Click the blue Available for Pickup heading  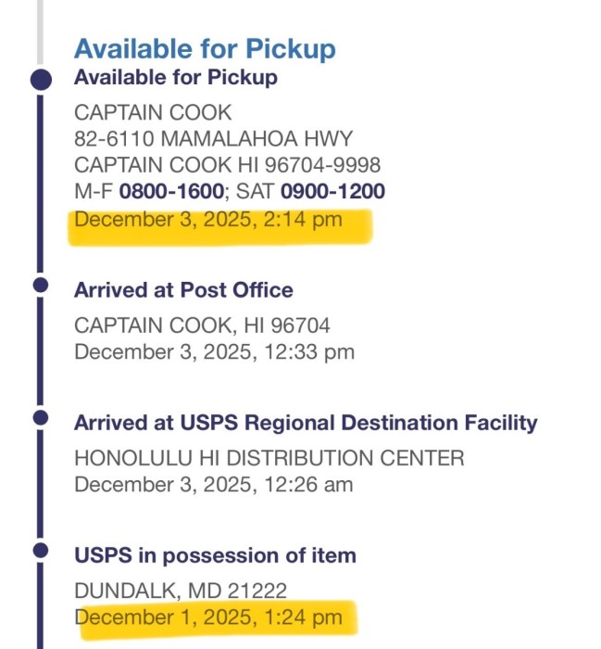pos(205,49)
